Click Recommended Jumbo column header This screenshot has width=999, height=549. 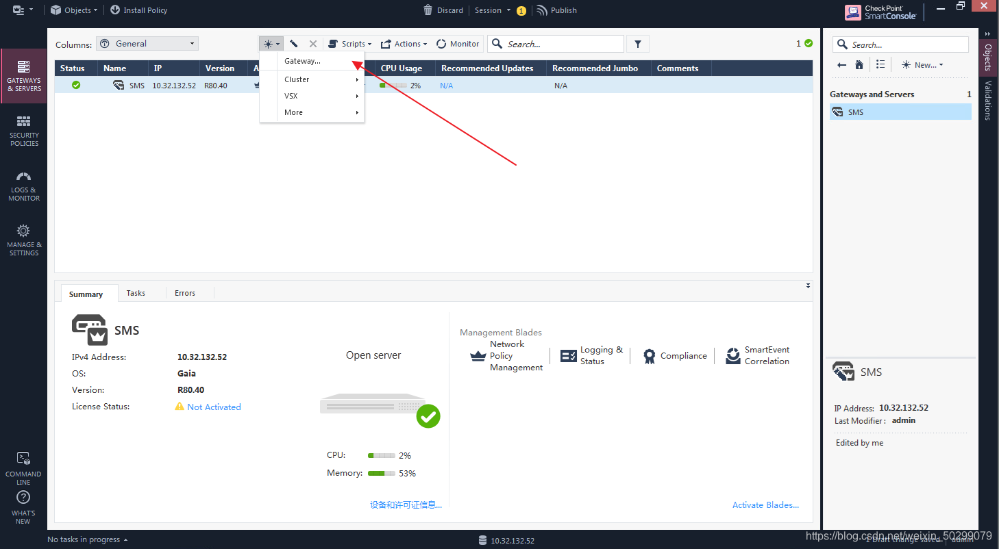point(599,68)
